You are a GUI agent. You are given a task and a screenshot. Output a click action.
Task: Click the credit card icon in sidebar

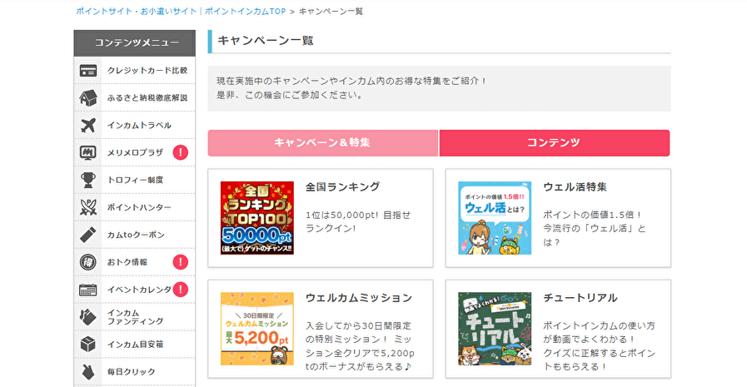88,71
